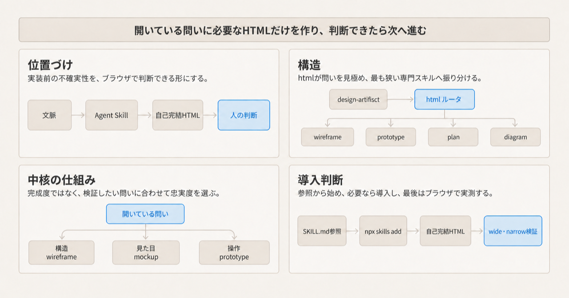This screenshot has width=569, height=298.
Task: Click the diagram box
Action: pyautogui.click(x=516, y=137)
